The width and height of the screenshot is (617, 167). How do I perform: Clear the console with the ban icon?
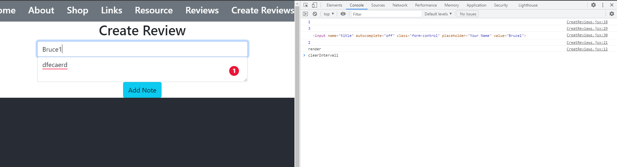tap(315, 14)
